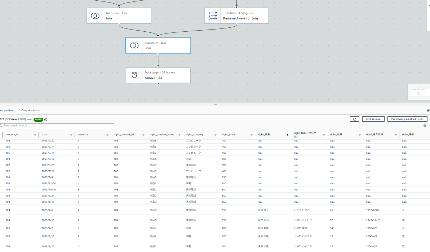Viewport: 430px width, 252px height.
Task: Toggle ascending sort arrow on right_氏名
Action: tap(288, 135)
